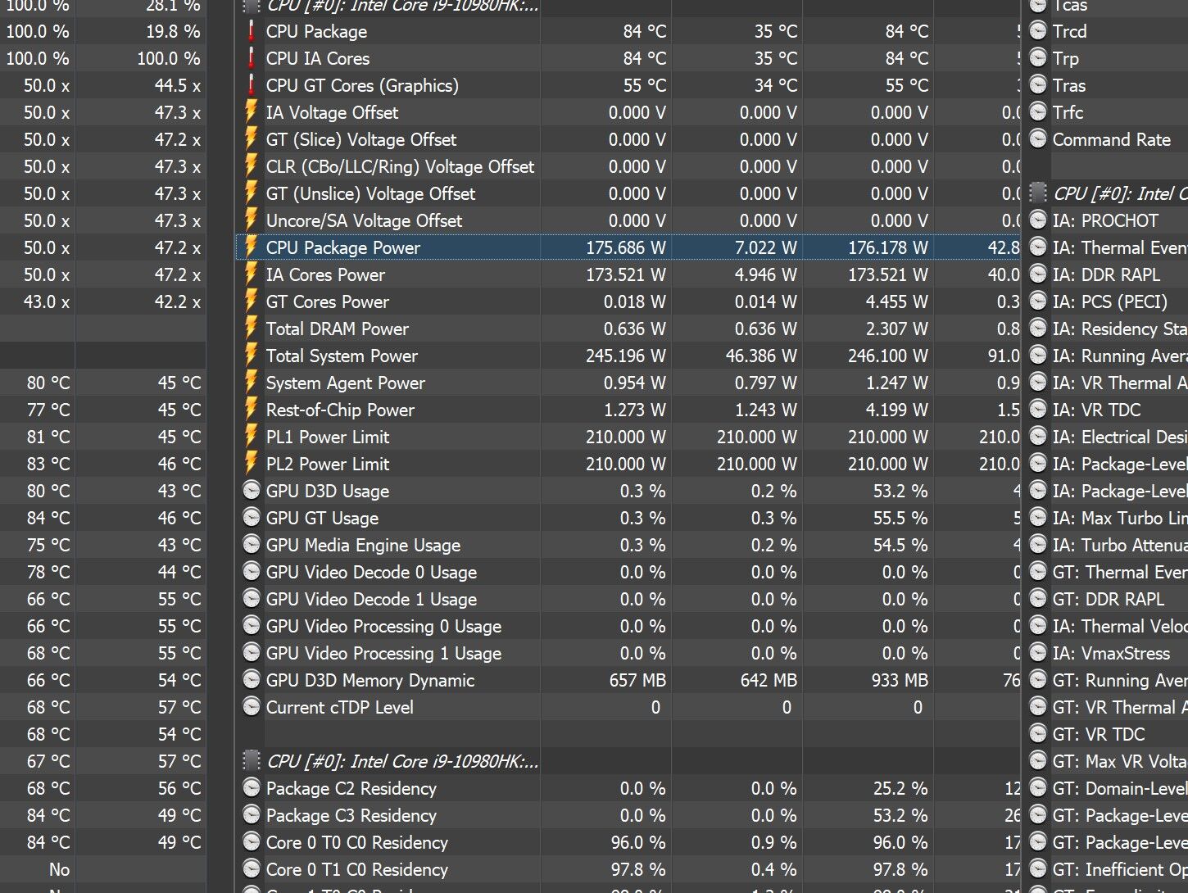Click the 175.686 W CPU Package Power value
The width and height of the screenshot is (1188, 893).
pos(625,247)
